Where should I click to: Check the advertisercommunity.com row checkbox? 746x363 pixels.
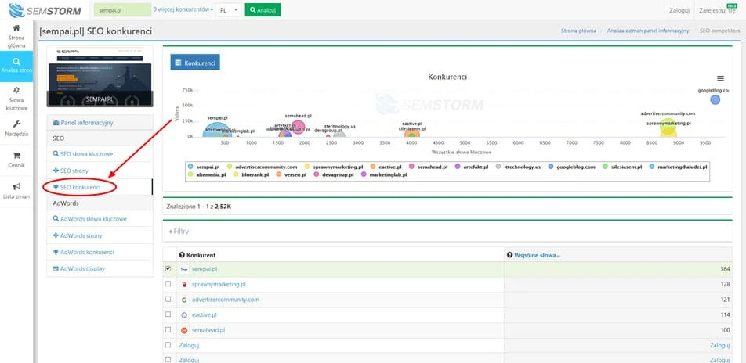168,300
